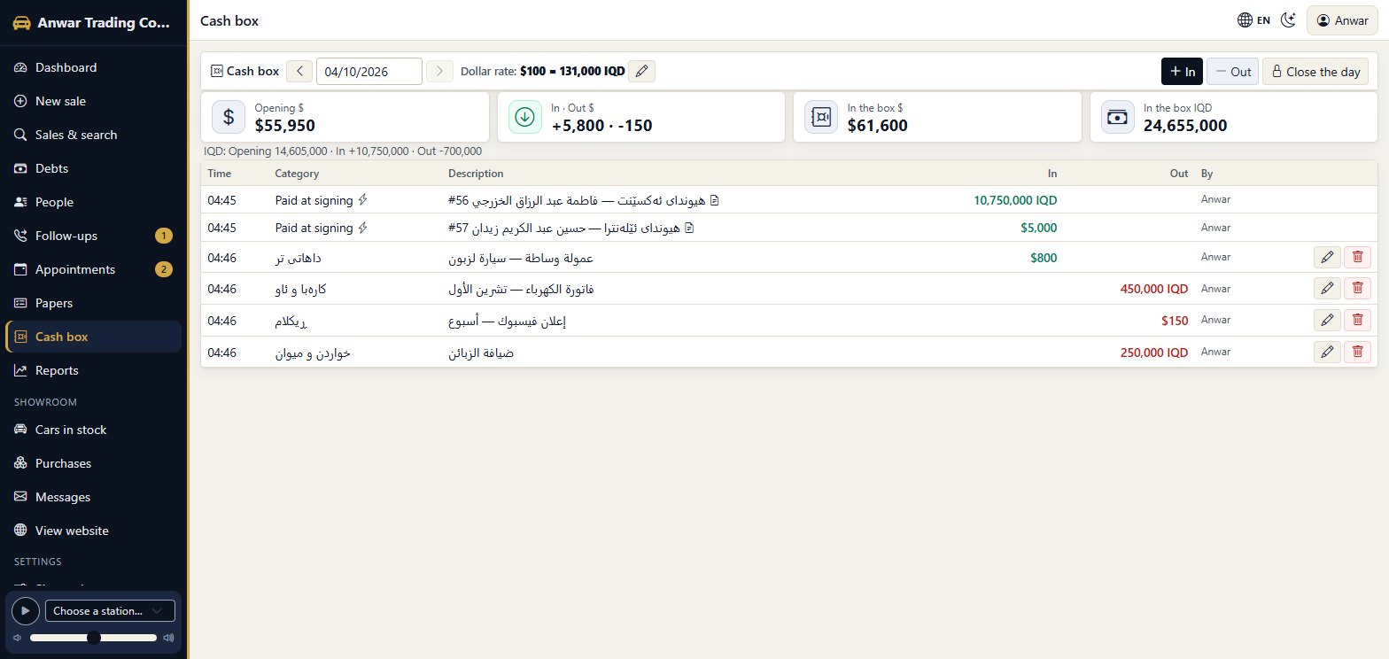Add a cash In entry
1389x659 pixels.
pos(1182,72)
